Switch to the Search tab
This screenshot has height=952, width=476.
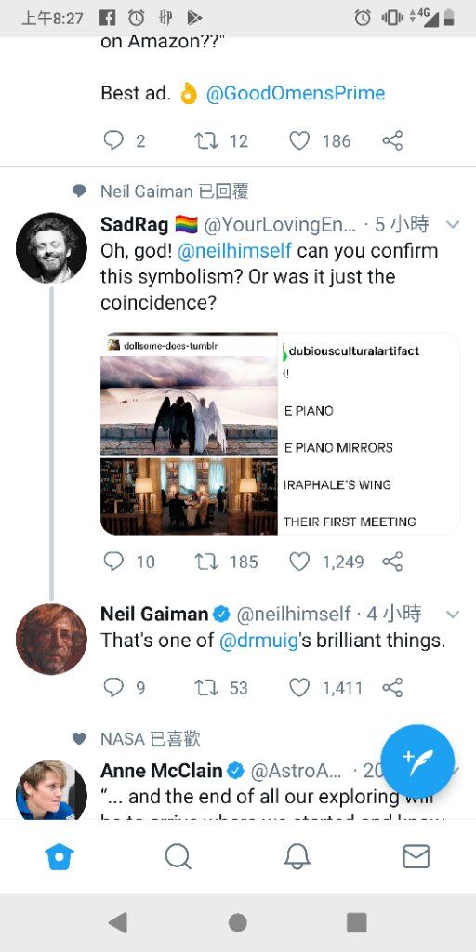click(178, 856)
